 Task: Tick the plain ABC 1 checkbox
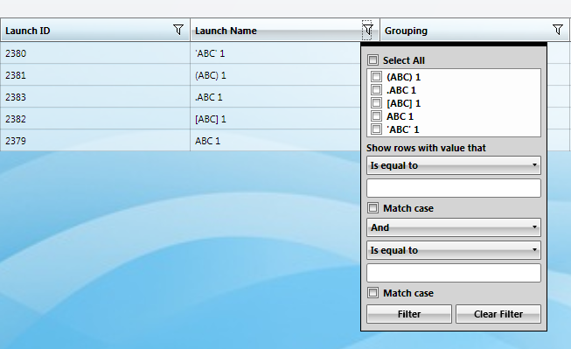pyautogui.click(x=377, y=115)
